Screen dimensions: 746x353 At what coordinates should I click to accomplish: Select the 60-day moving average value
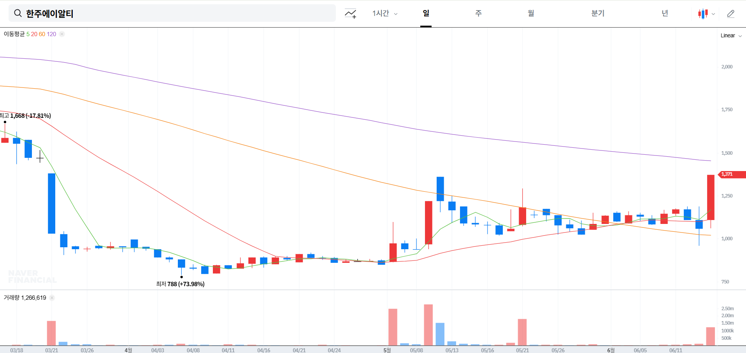[x=42, y=34]
